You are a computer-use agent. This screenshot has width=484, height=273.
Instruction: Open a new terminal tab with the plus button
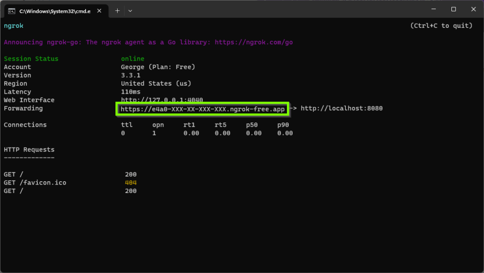click(117, 10)
